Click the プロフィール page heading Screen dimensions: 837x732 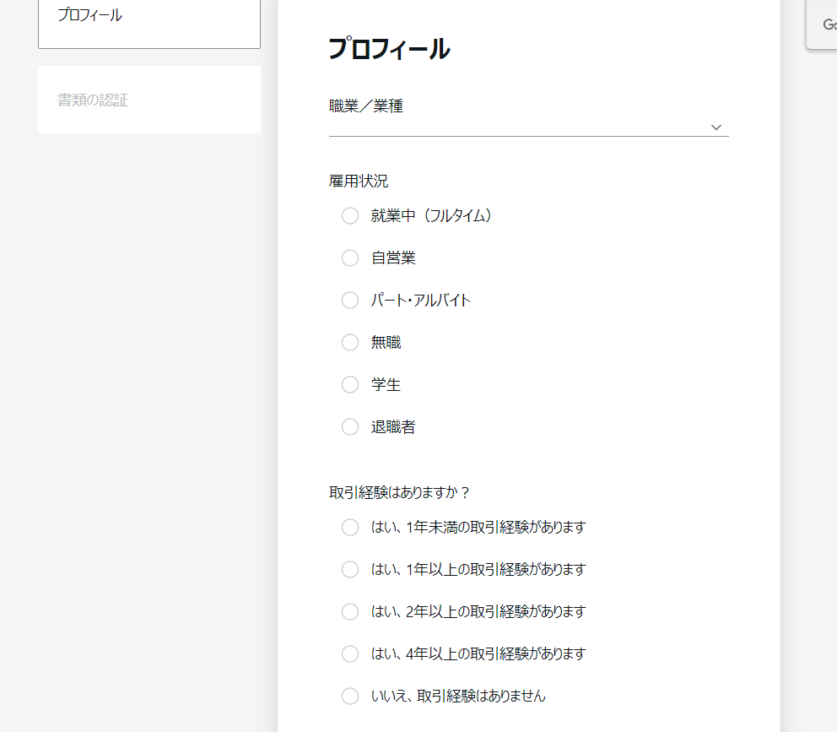(389, 49)
